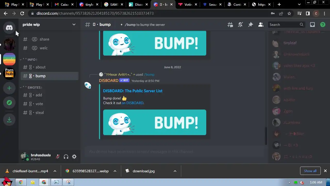
Task: Open Chrome three-dot menu
Action: tap(324, 13)
